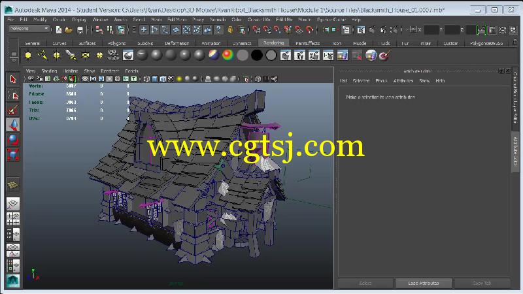Create a spot light from shelf
523x294 pixels.
(x=71, y=56)
